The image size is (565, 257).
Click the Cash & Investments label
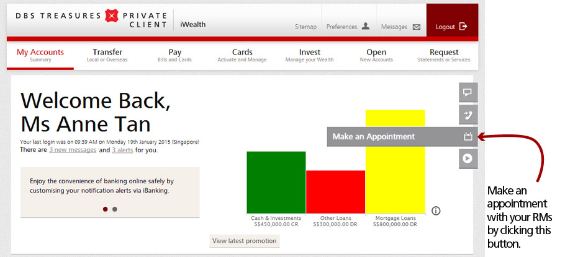click(276, 218)
